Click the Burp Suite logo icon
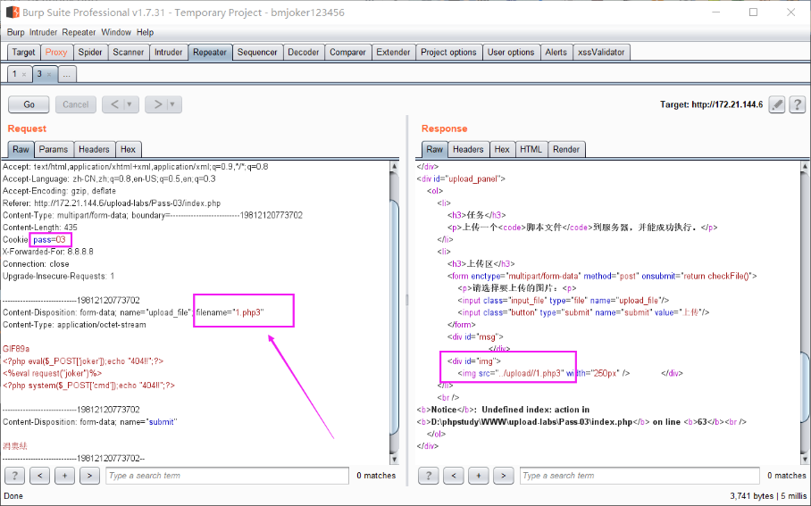Image resolution: width=811 pixels, height=506 pixels. click(13, 12)
